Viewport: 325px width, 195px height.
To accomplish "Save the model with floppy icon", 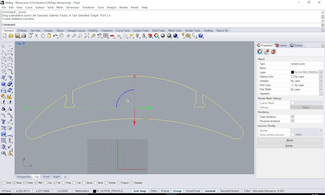I will coord(18,36).
